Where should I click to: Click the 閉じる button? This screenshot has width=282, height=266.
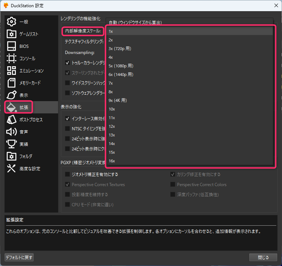pos(263,257)
